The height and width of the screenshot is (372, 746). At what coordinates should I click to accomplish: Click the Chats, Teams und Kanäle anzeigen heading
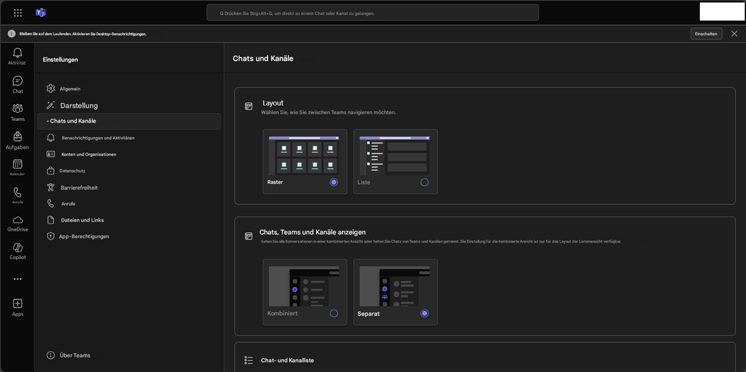click(312, 232)
